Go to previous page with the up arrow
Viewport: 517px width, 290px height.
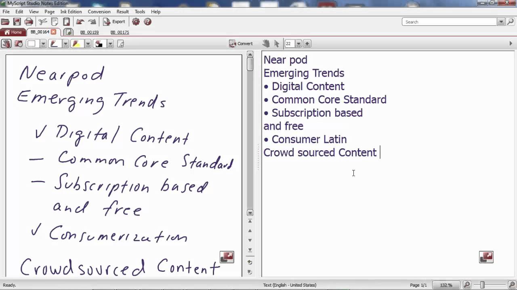pyautogui.click(x=250, y=231)
